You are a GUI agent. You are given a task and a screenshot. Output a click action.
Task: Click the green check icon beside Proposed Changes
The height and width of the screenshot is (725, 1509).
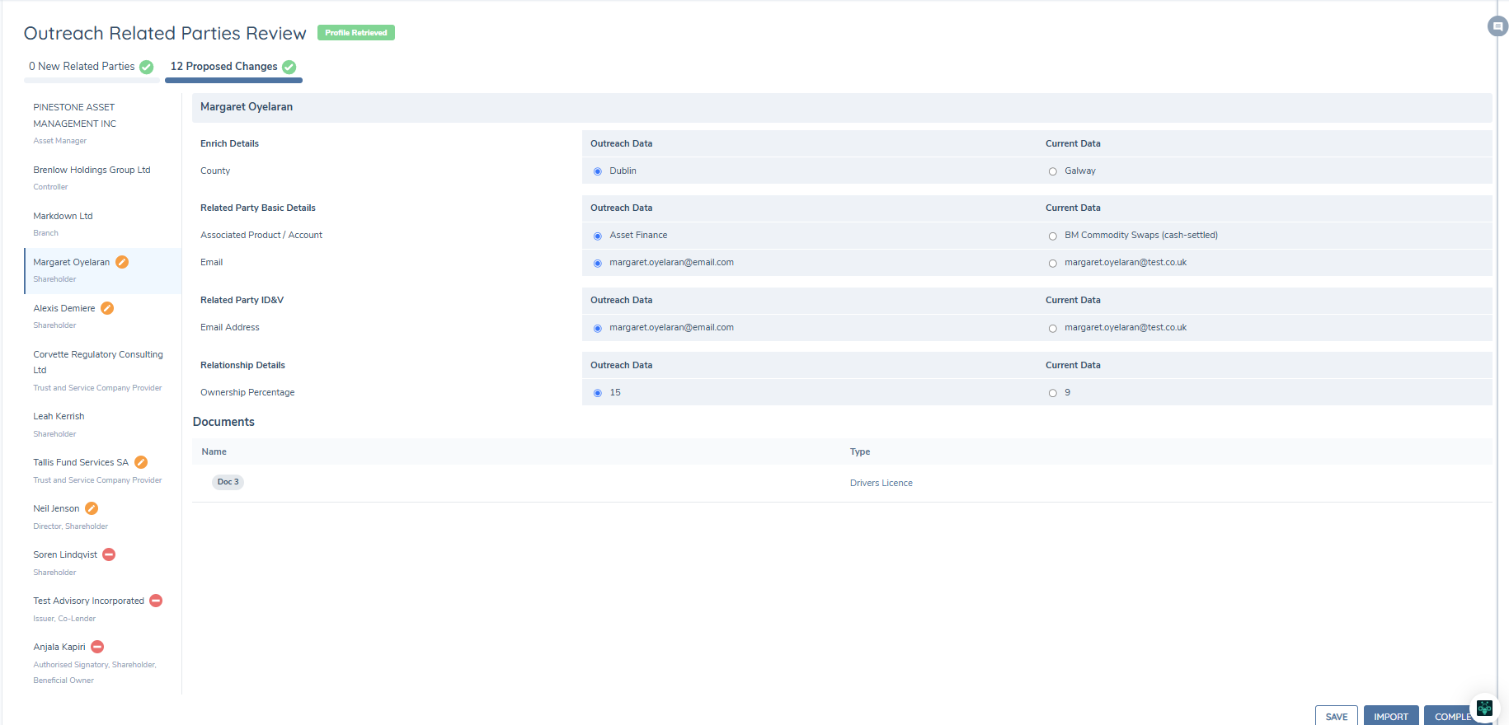tap(289, 67)
